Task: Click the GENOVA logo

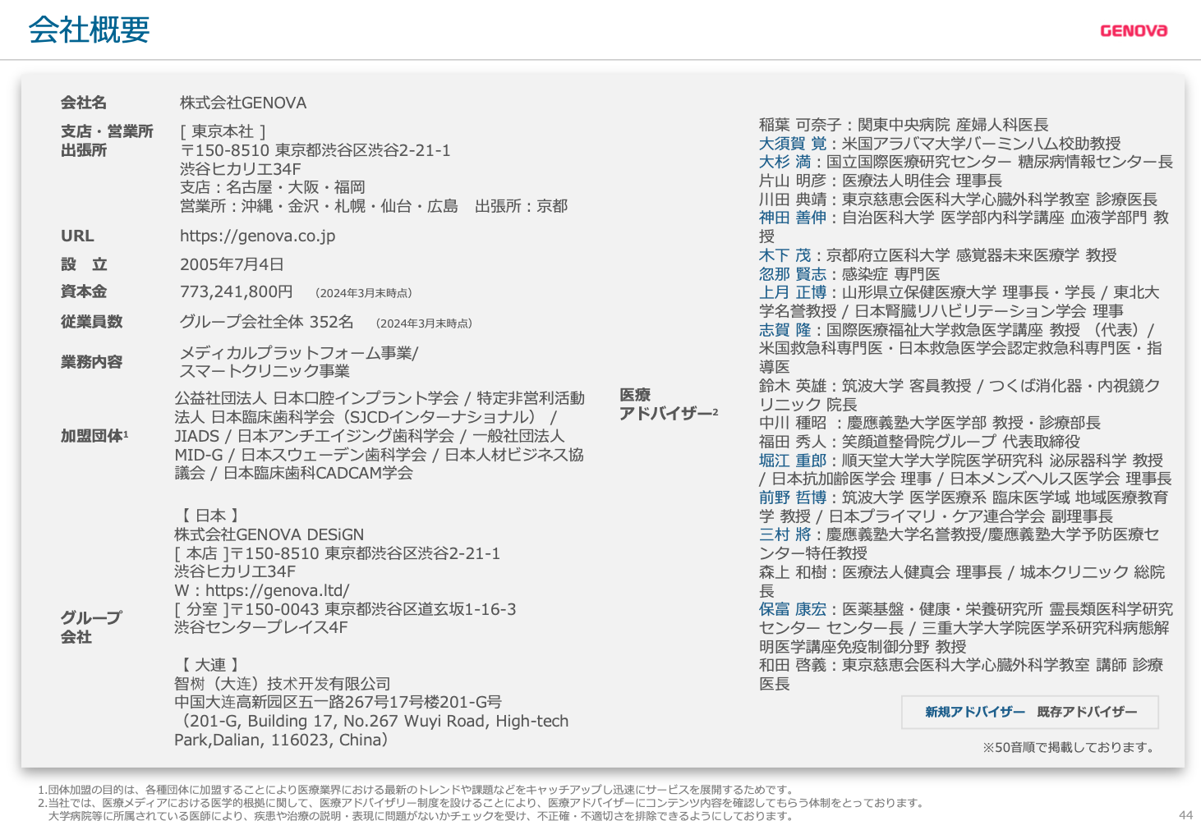Action: [1134, 30]
